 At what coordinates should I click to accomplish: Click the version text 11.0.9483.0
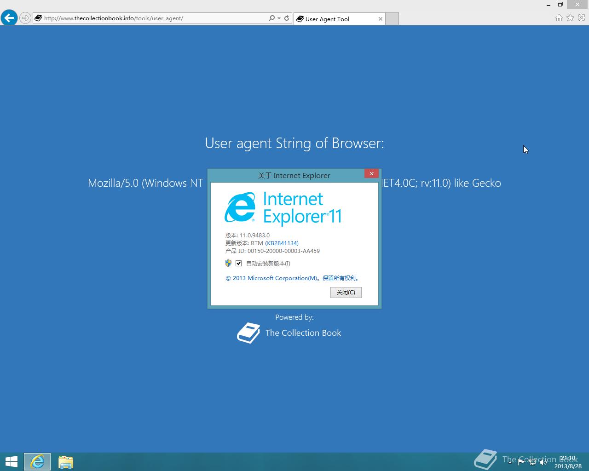point(254,235)
